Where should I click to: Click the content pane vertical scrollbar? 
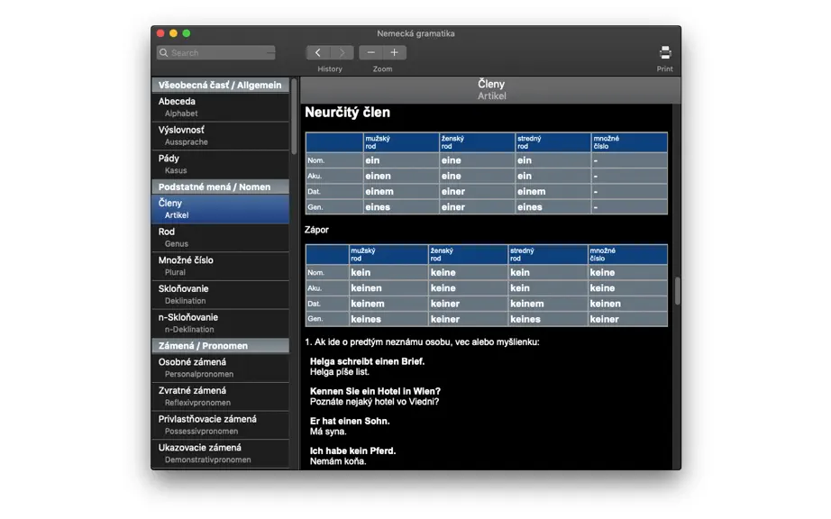677,291
